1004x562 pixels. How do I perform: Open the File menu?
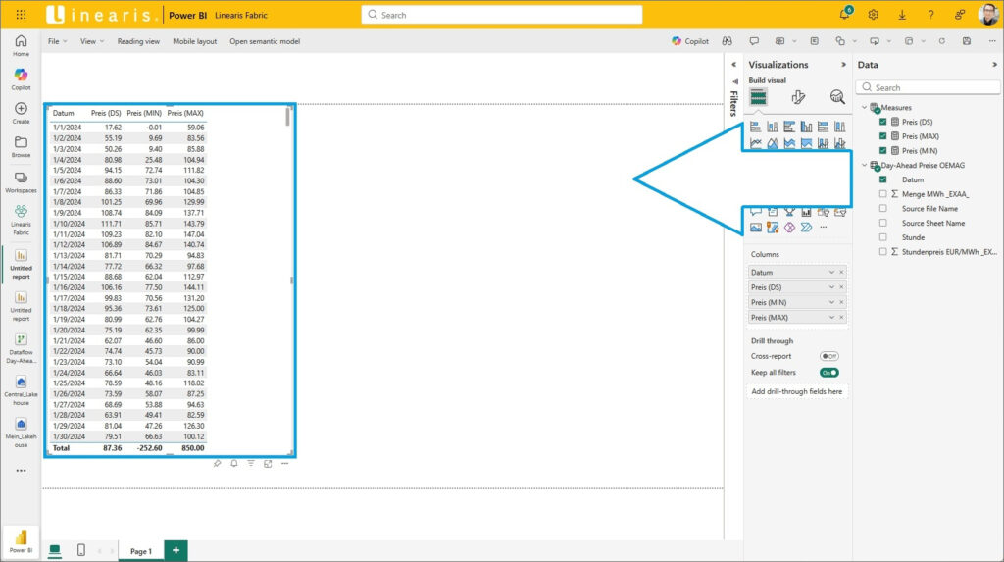pos(57,41)
